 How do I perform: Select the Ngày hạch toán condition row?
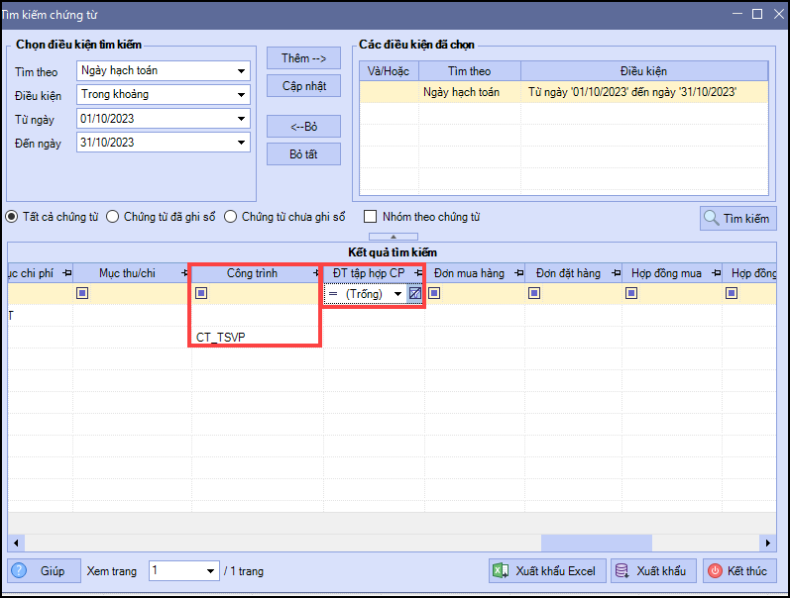click(x=562, y=92)
